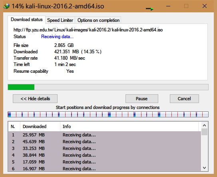Click the transfer rate 41.180 MB/sec
Viewport: 217px width, 177px height.
[70, 58]
